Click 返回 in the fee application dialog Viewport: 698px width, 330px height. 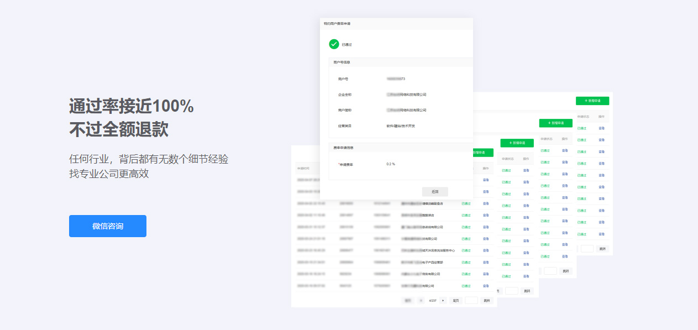click(x=435, y=191)
